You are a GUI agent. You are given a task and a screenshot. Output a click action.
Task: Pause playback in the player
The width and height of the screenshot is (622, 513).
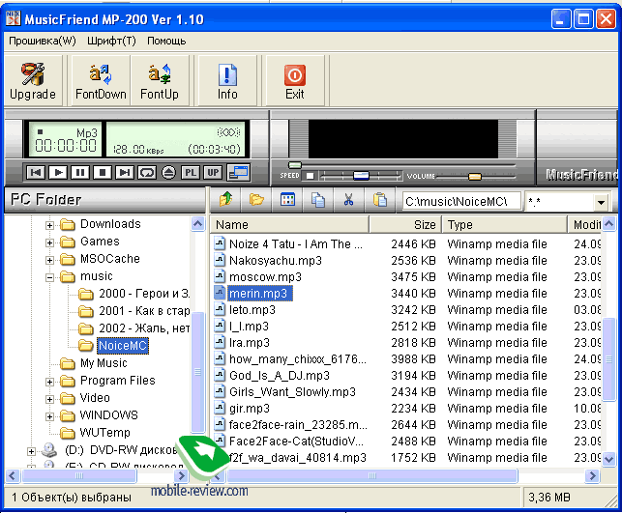point(80,172)
